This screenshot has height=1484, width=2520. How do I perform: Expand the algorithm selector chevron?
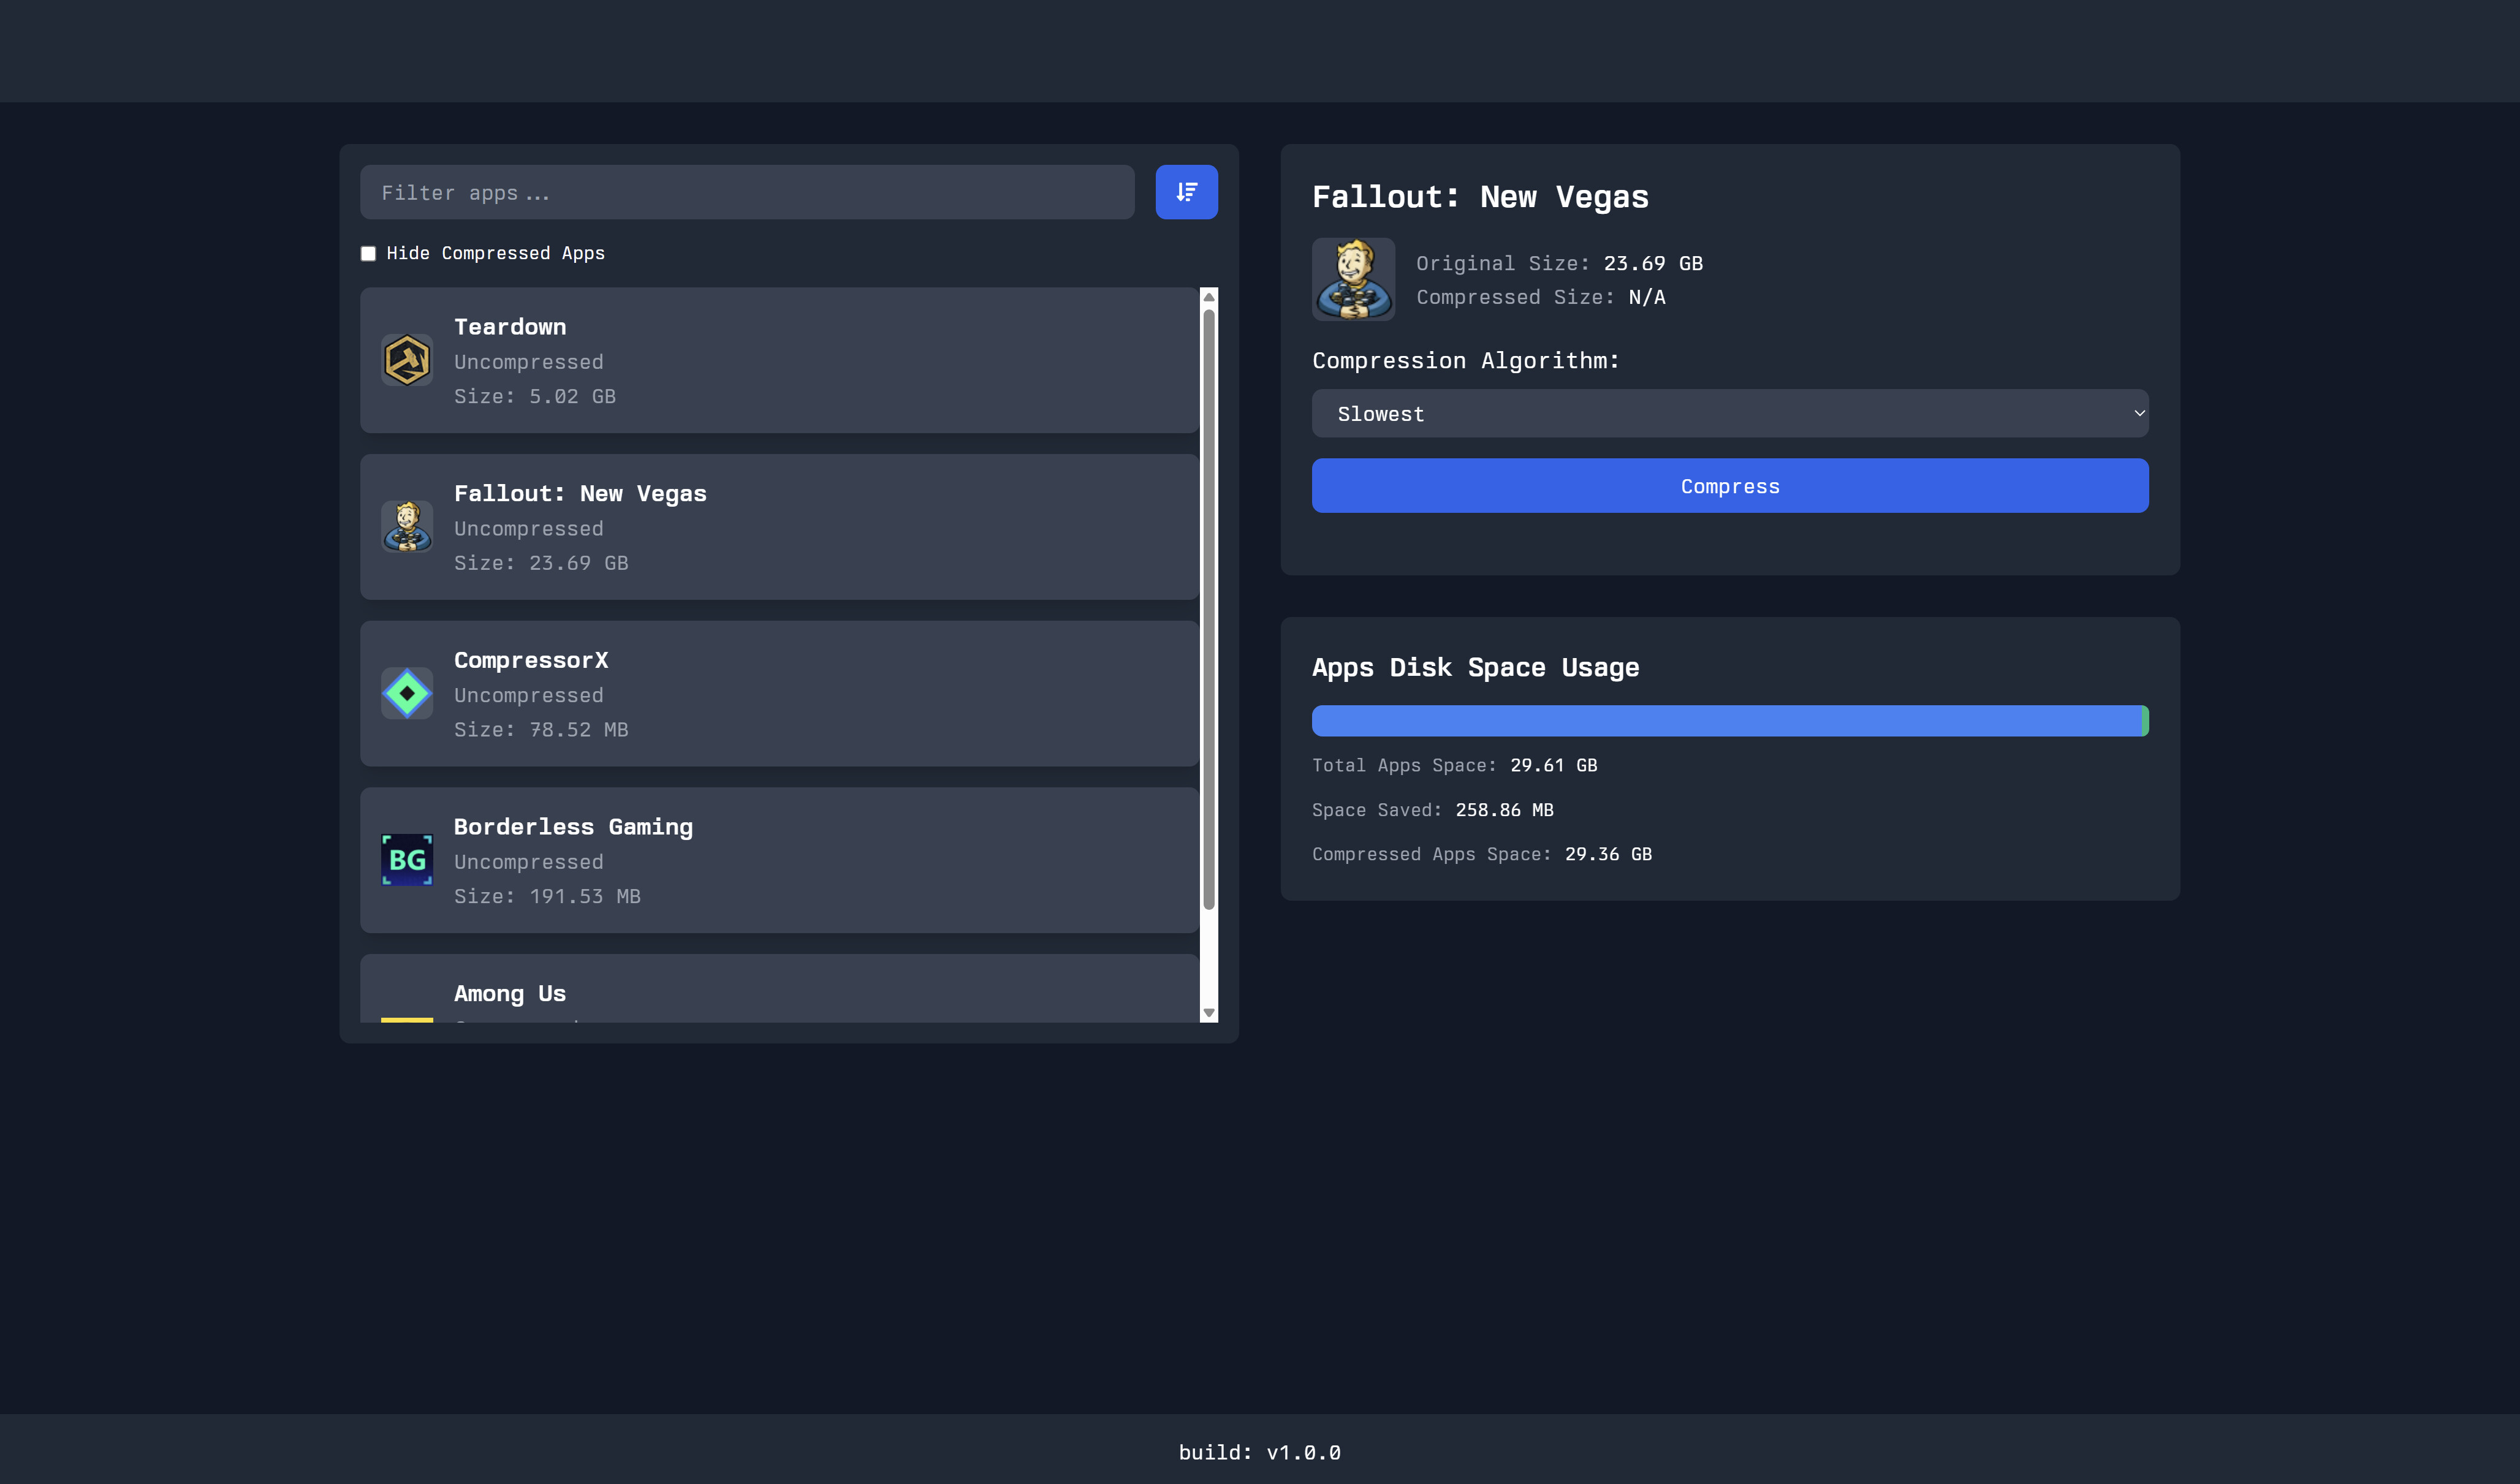click(2139, 412)
